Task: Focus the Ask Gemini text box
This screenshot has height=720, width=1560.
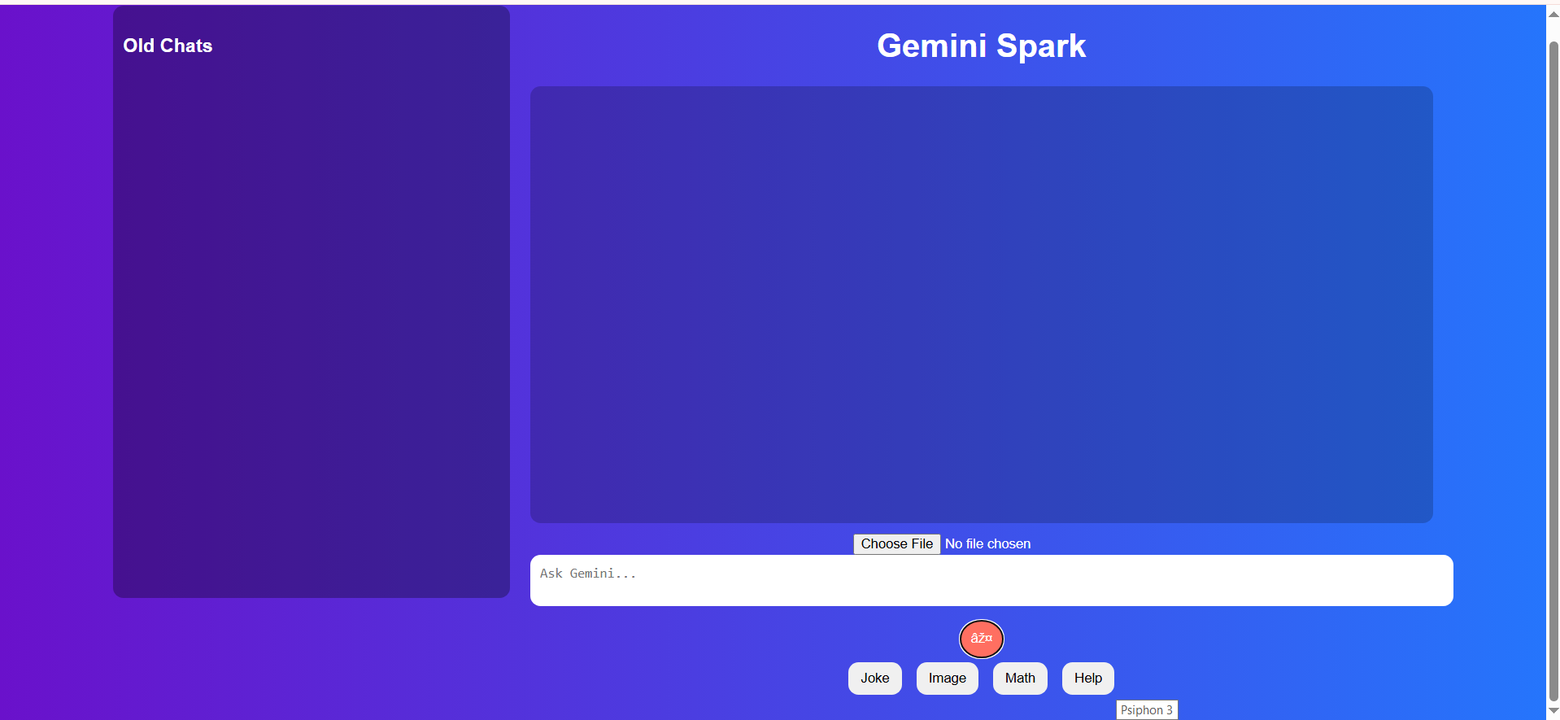Action: tap(991, 580)
